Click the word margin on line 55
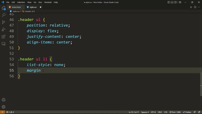This screenshot has height=114, width=202. click(34, 70)
